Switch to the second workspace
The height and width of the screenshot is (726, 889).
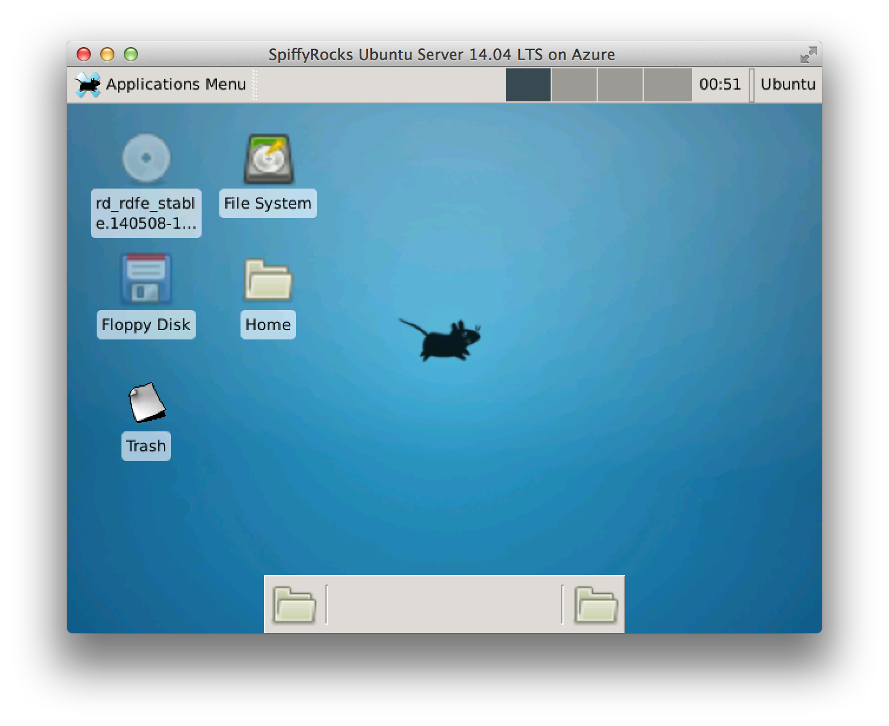tap(574, 85)
